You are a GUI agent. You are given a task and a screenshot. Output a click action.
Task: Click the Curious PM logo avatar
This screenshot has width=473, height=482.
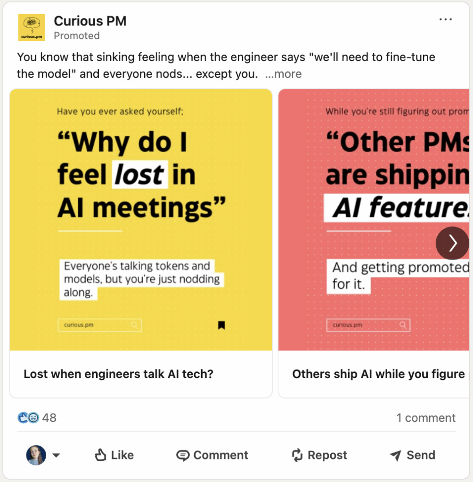tap(32, 27)
